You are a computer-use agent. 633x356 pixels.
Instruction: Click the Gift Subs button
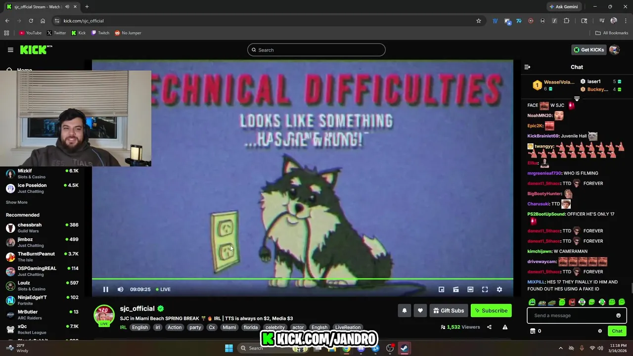449,311
